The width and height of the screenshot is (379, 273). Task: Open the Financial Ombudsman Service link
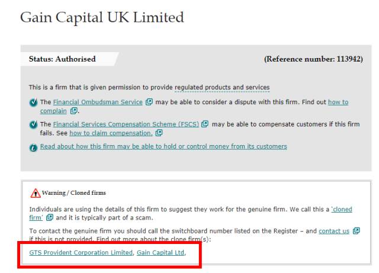[97, 102]
